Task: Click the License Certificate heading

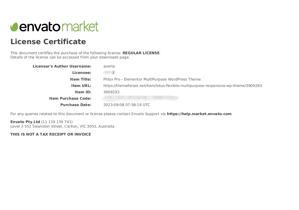Action: (x=48, y=42)
